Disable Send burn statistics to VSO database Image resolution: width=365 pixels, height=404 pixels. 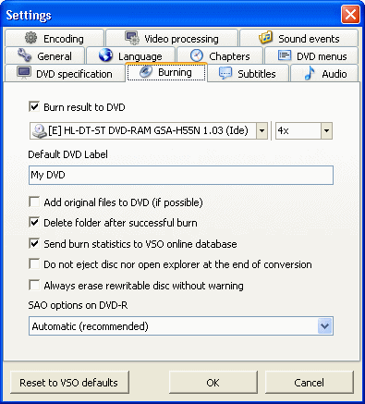[x=34, y=243]
